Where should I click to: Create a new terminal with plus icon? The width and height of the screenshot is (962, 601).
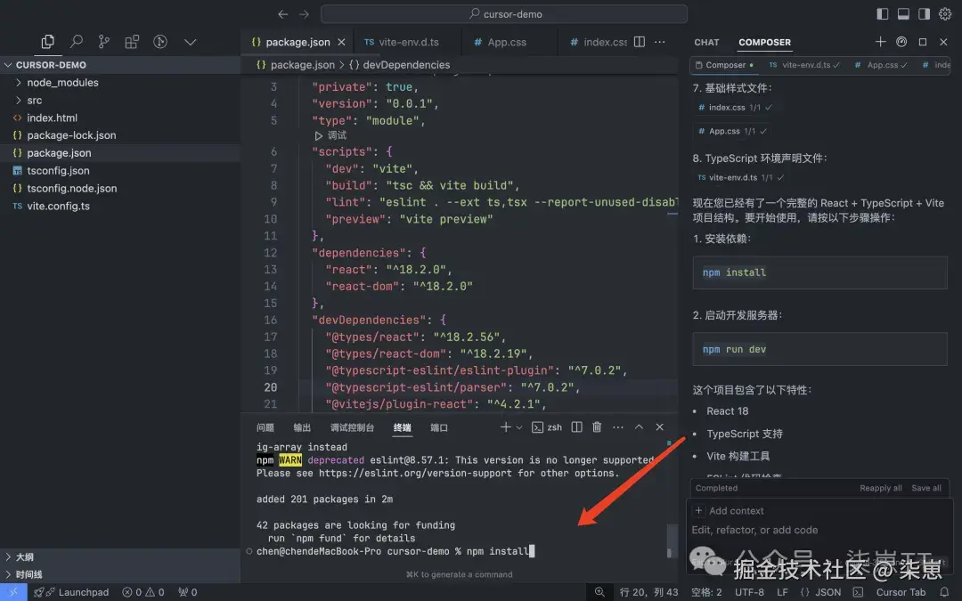click(506, 426)
